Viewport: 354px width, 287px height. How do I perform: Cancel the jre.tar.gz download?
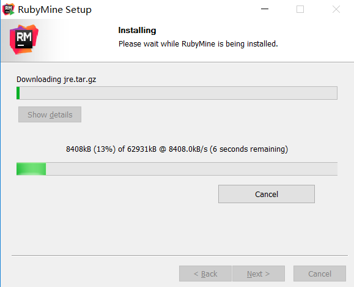(267, 194)
